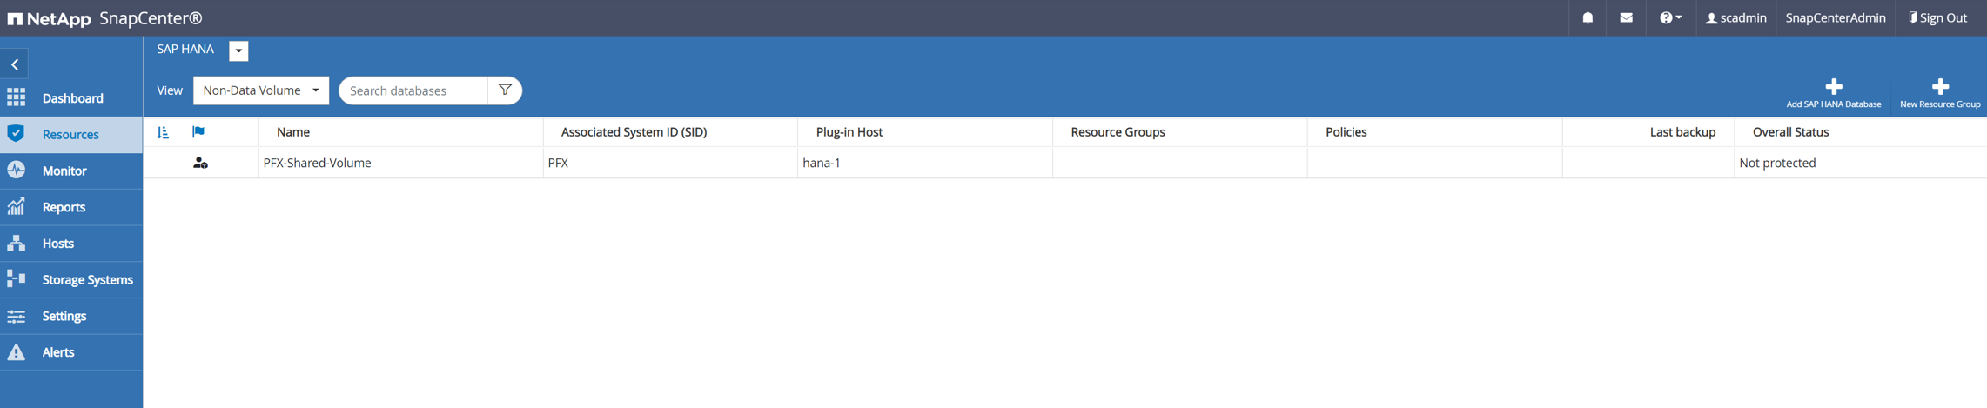1987x408 pixels.
Task: Go to the Monitor section
Action: [x=64, y=171]
